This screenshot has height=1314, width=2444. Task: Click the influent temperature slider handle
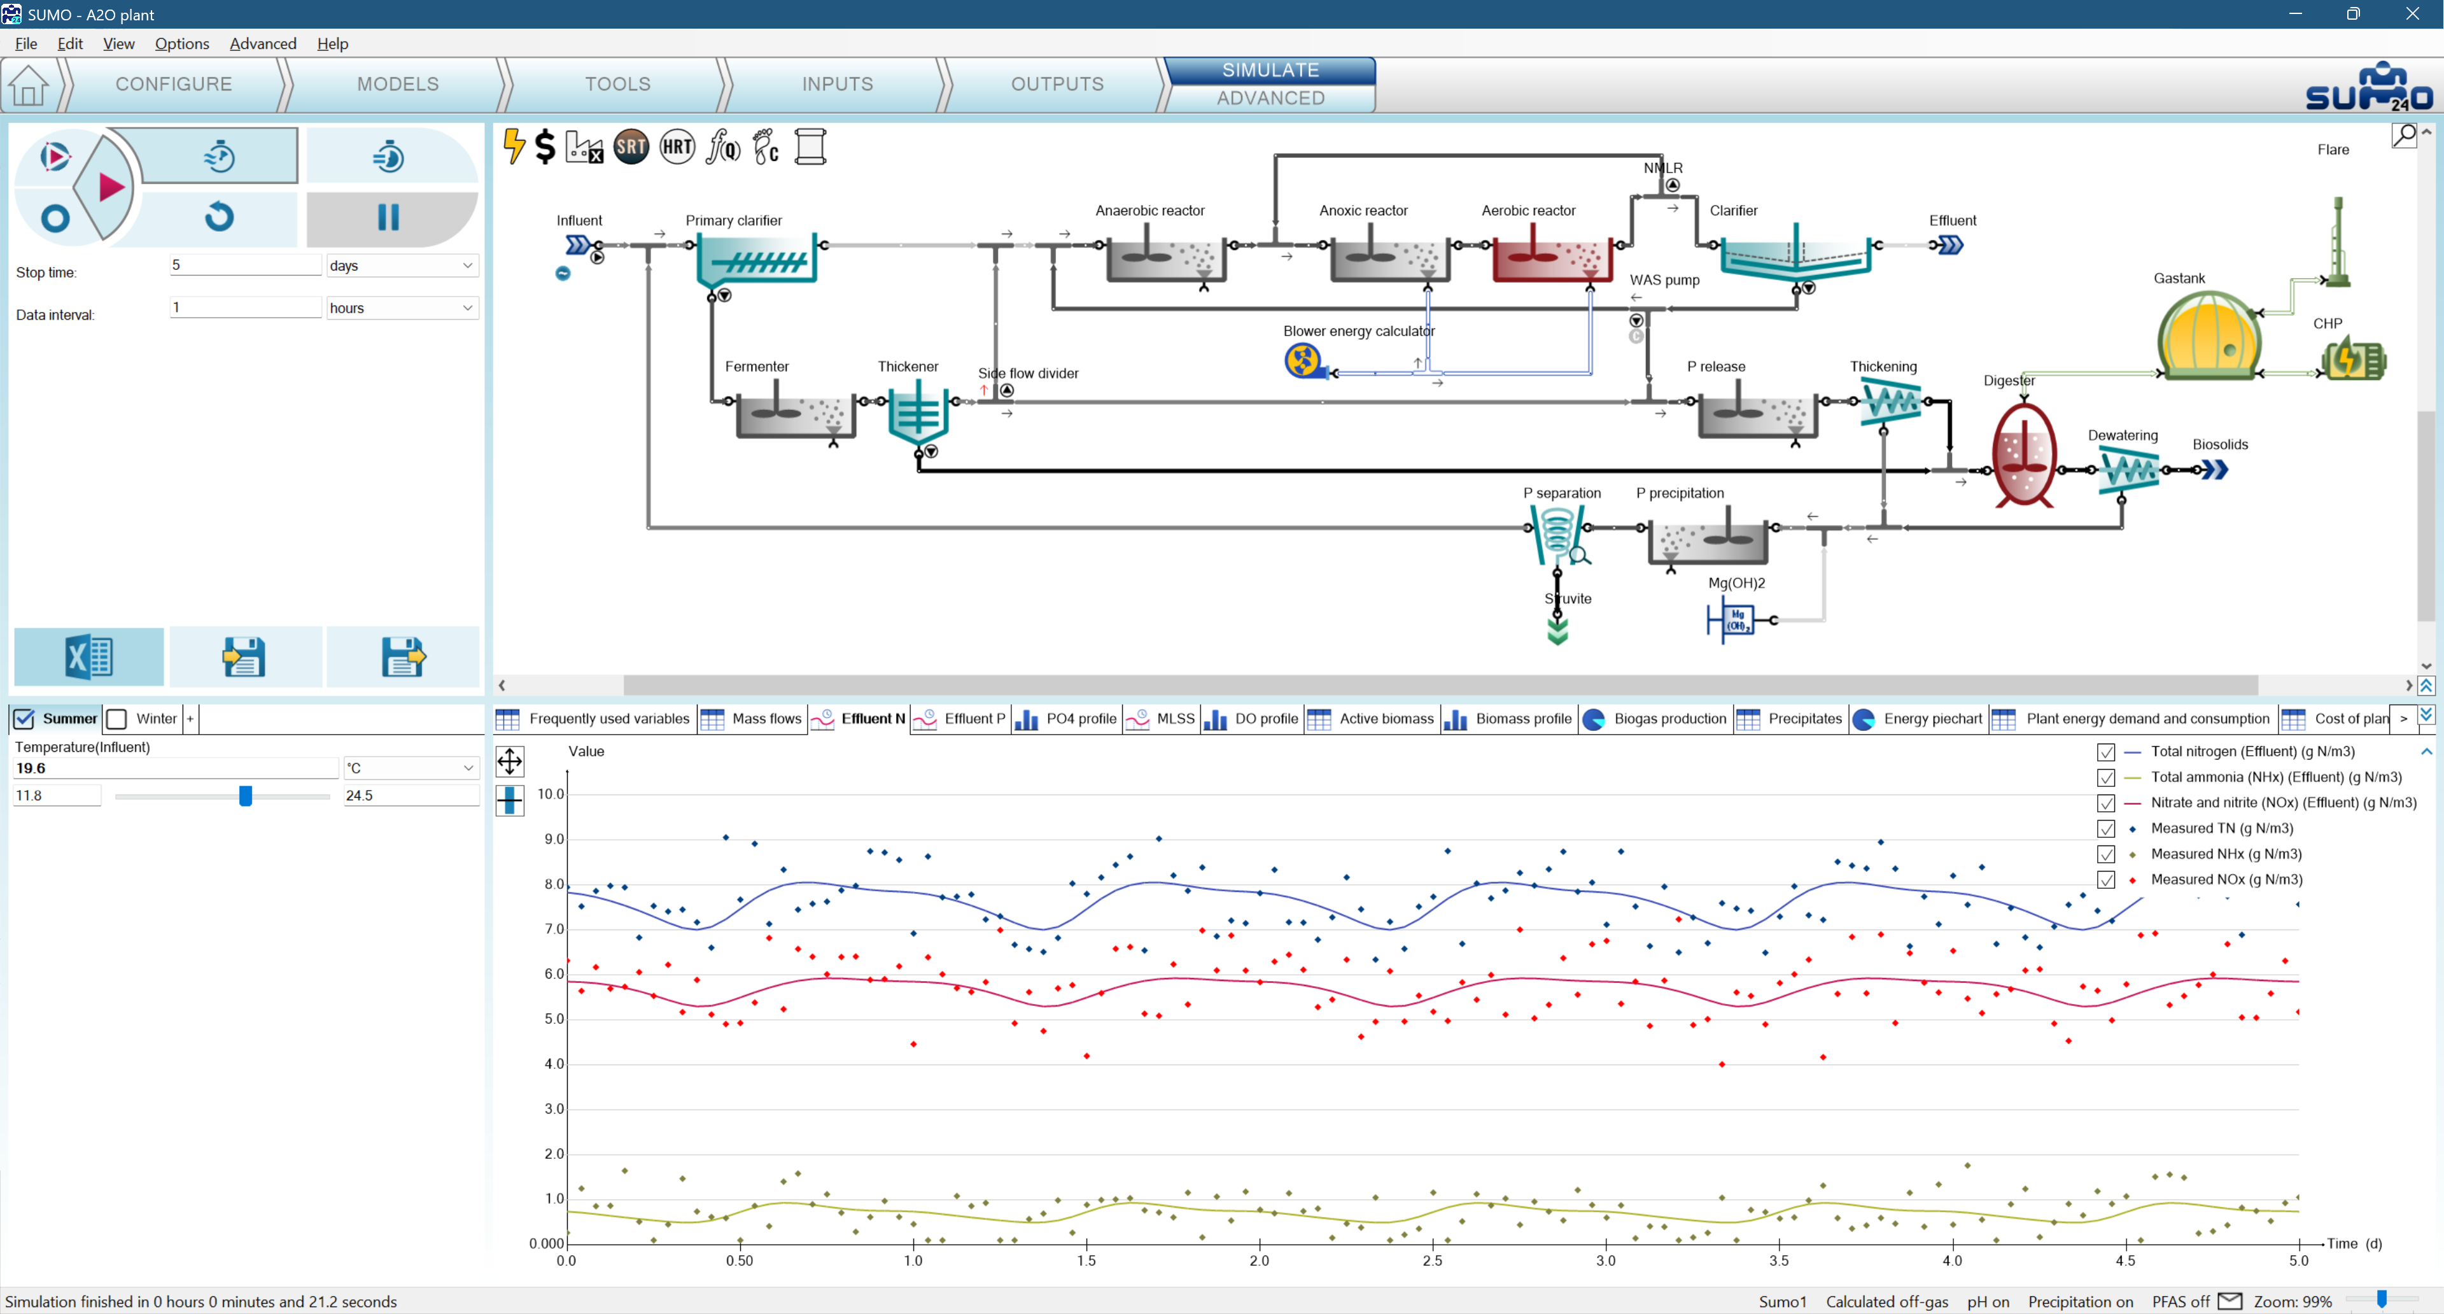[x=246, y=796]
